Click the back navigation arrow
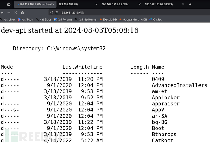The width and height of the screenshot is (210, 144). pos(2,12)
